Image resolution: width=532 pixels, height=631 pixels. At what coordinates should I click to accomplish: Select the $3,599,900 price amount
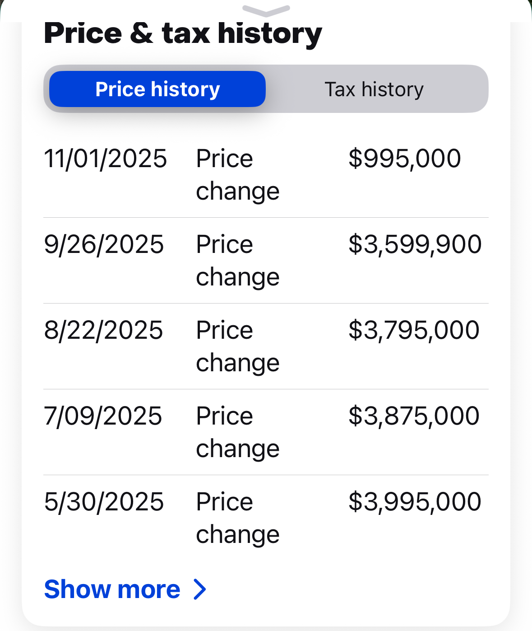point(415,245)
